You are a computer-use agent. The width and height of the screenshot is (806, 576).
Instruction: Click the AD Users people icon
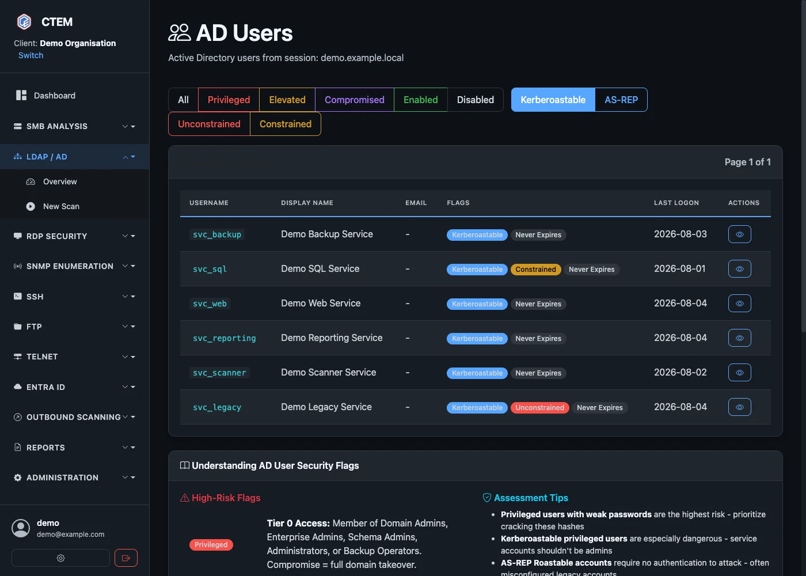pyautogui.click(x=180, y=33)
